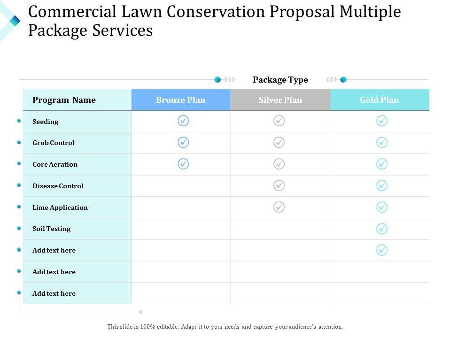Click the bullet dot beside Seeding
Image resolution: width=451 pixels, height=338 pixels.
click(x=19, y=121)
